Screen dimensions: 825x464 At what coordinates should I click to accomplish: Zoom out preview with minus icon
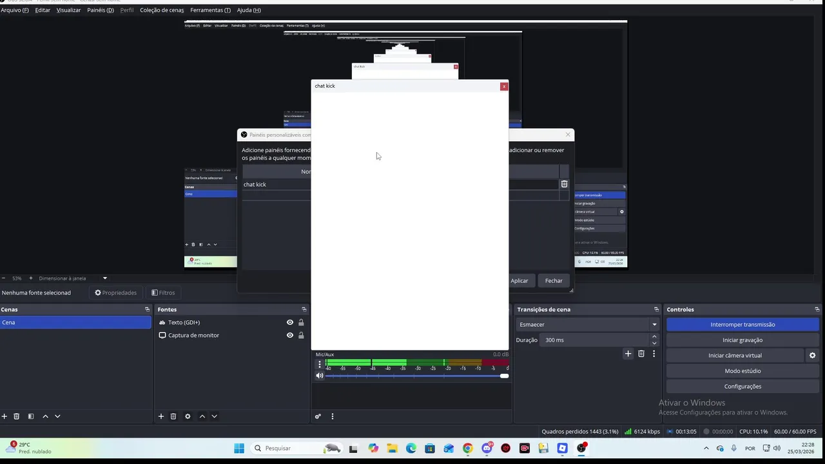tap(3, 278)
